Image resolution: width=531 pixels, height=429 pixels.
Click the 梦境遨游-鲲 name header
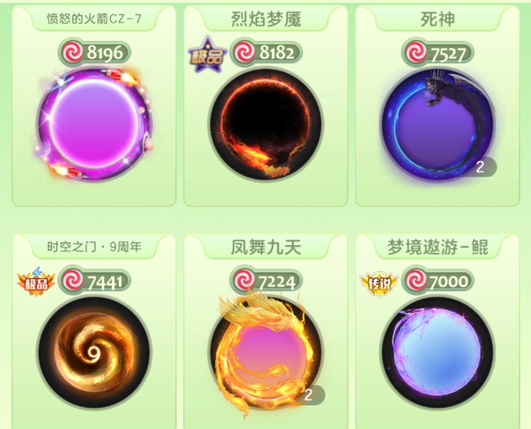pos(437,247)
